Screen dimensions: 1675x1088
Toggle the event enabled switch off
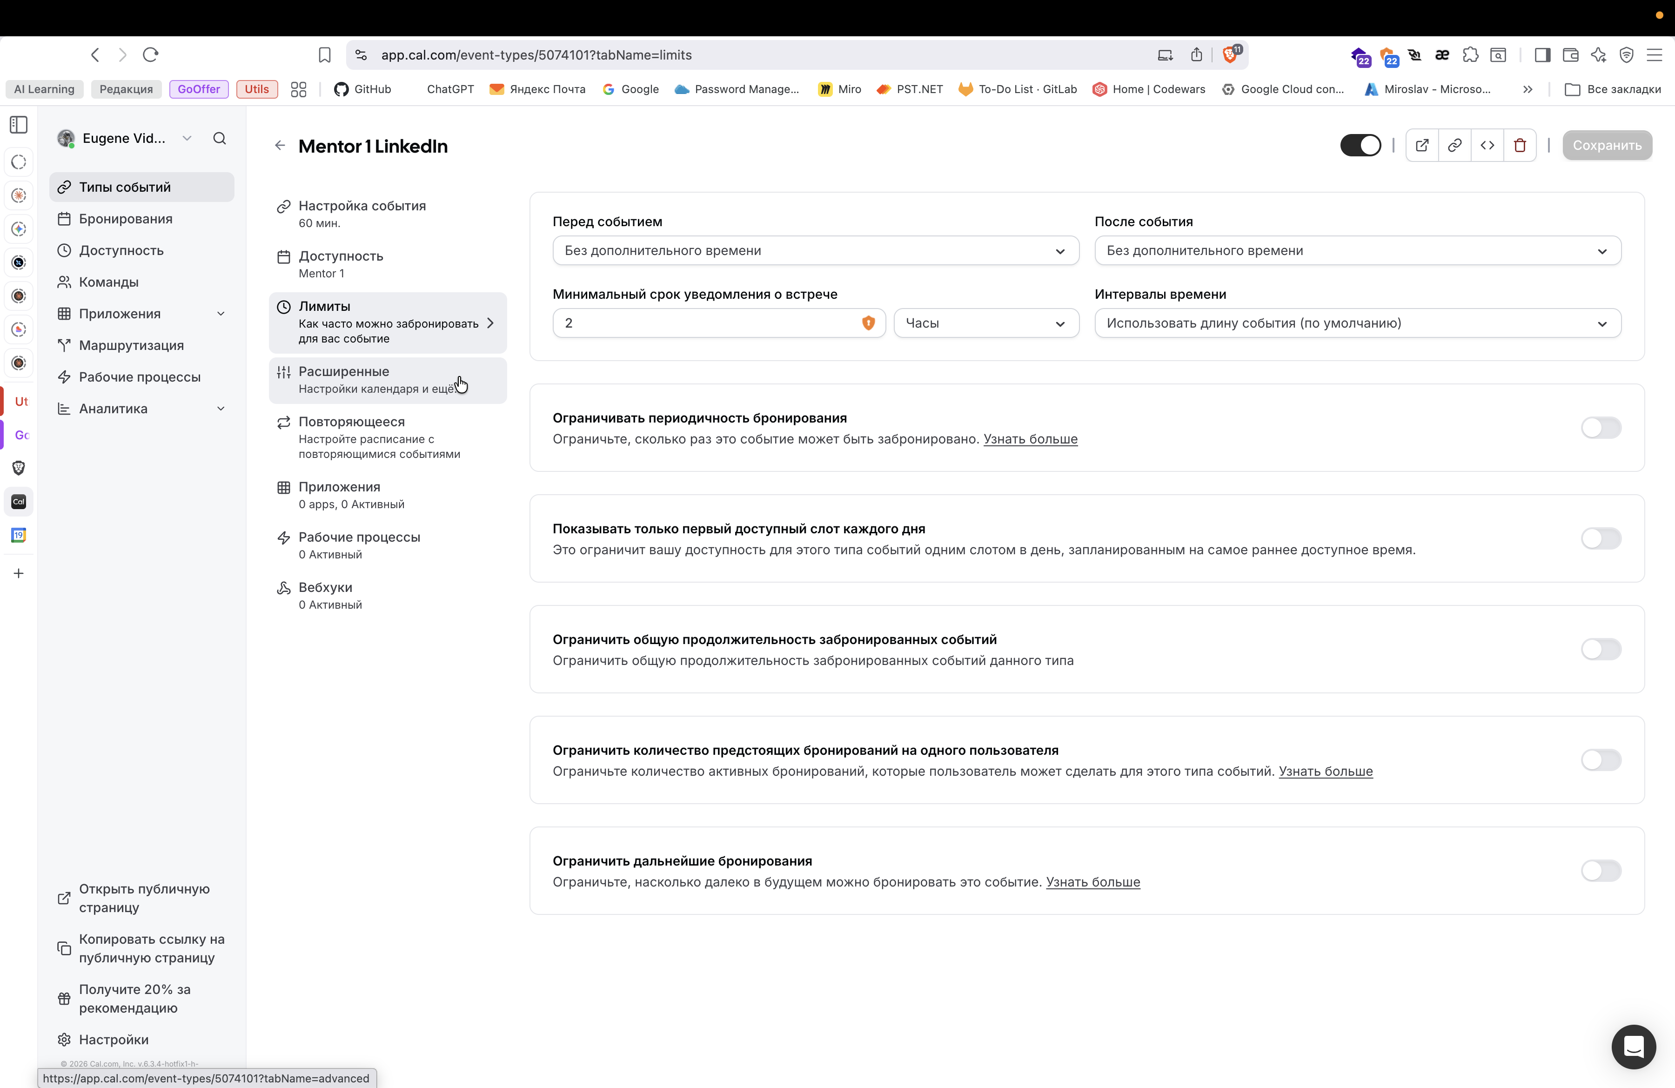tap(1360, 146)
